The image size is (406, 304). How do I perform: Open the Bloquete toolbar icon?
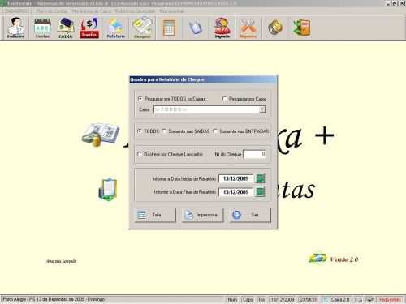[x=142, y=28]
